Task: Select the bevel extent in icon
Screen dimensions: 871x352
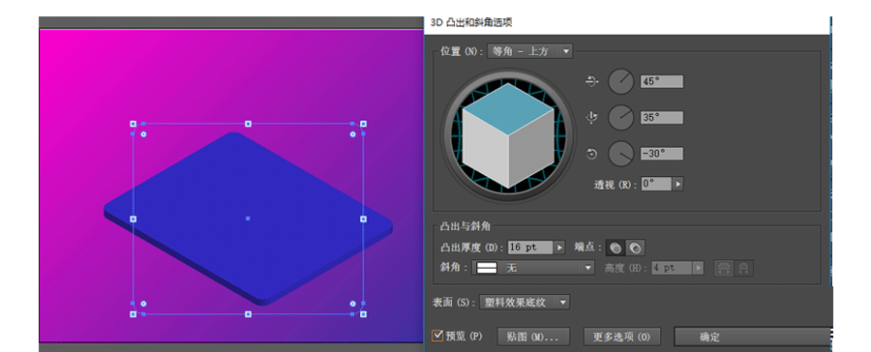Action: click(x=743, y=268)
